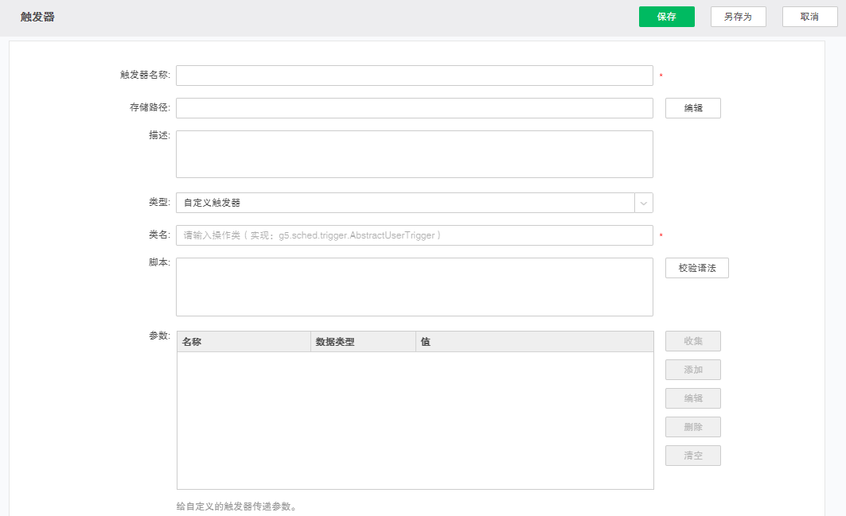Click the 触发器名称 input field

click(x=414, y=76)
